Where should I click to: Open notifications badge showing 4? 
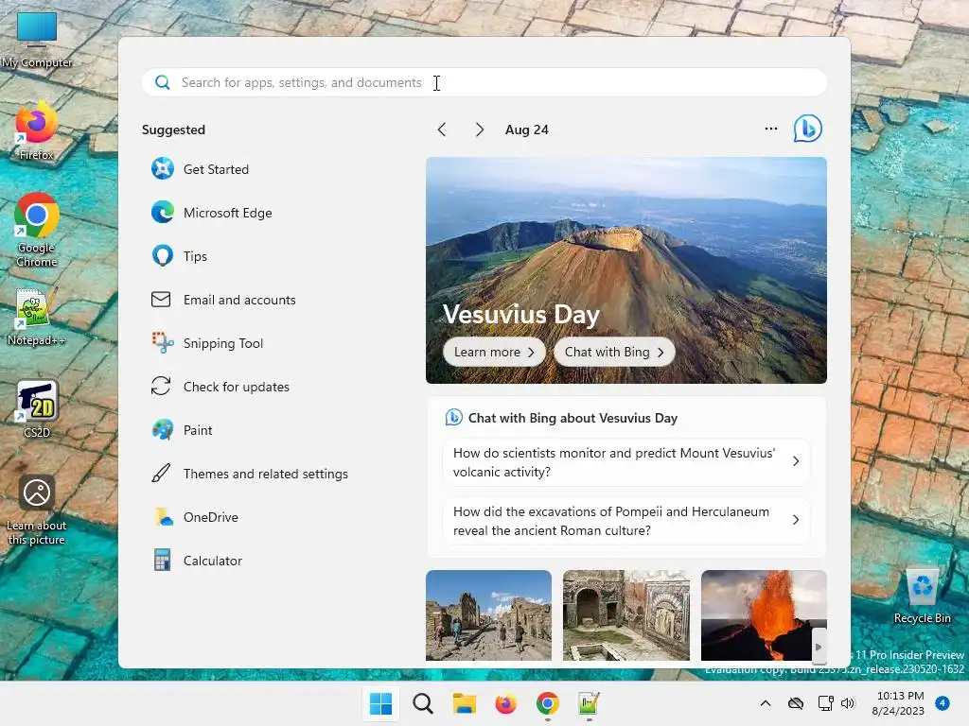click(x=943, y=703)
